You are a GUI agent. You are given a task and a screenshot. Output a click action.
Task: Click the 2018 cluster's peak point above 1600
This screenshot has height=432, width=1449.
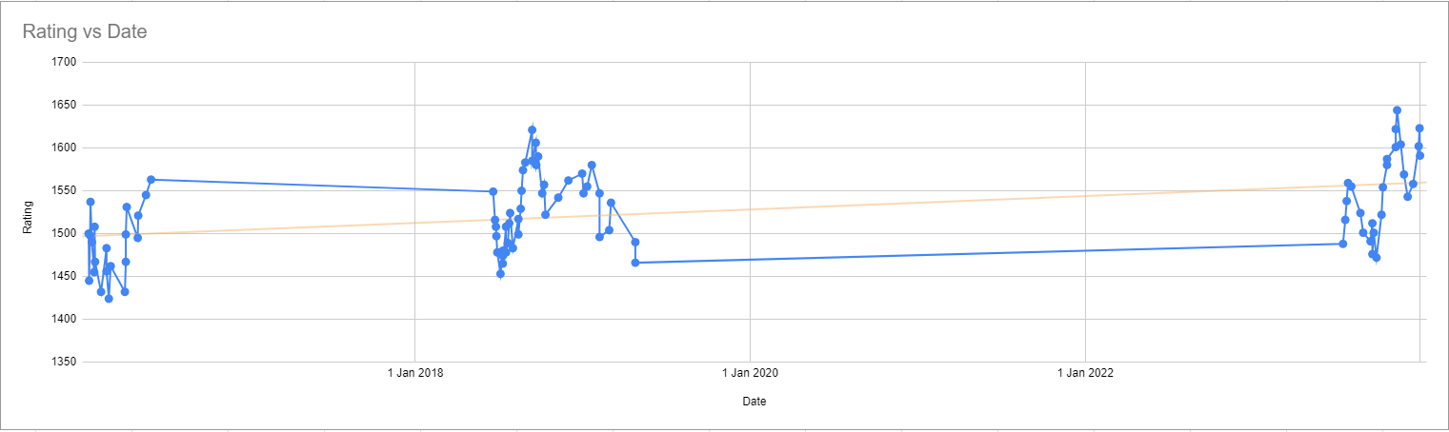coord(532,130)
